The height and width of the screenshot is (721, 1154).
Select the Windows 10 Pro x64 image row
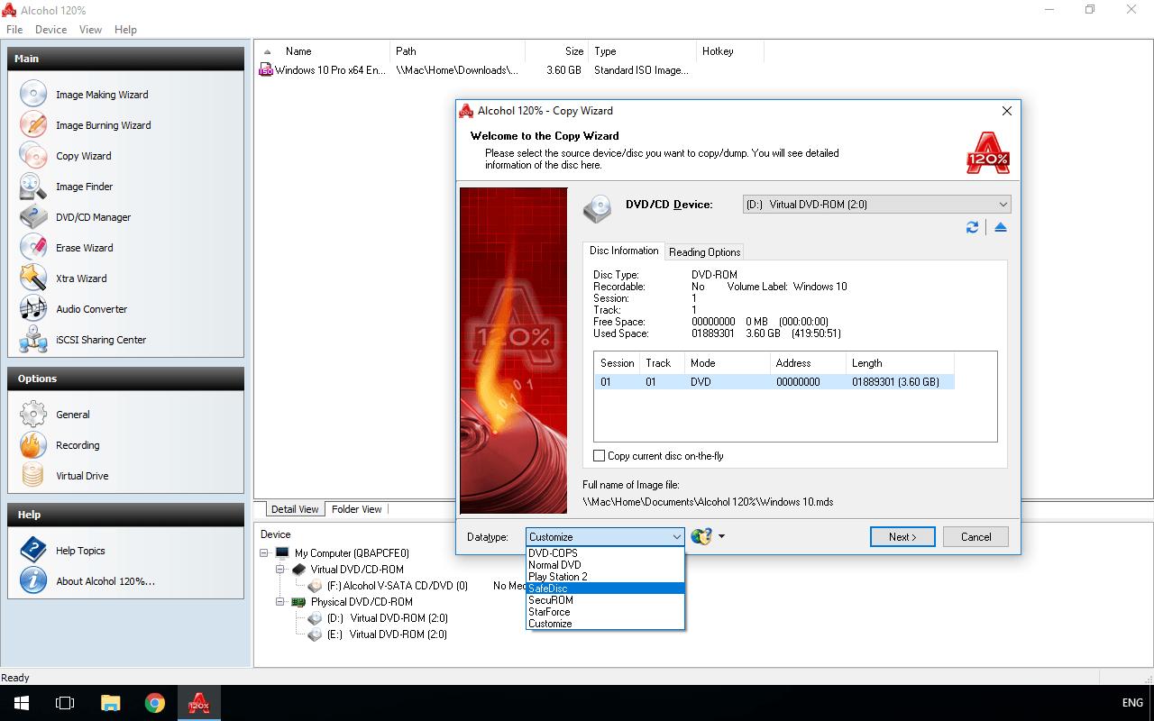pos(330,70)
